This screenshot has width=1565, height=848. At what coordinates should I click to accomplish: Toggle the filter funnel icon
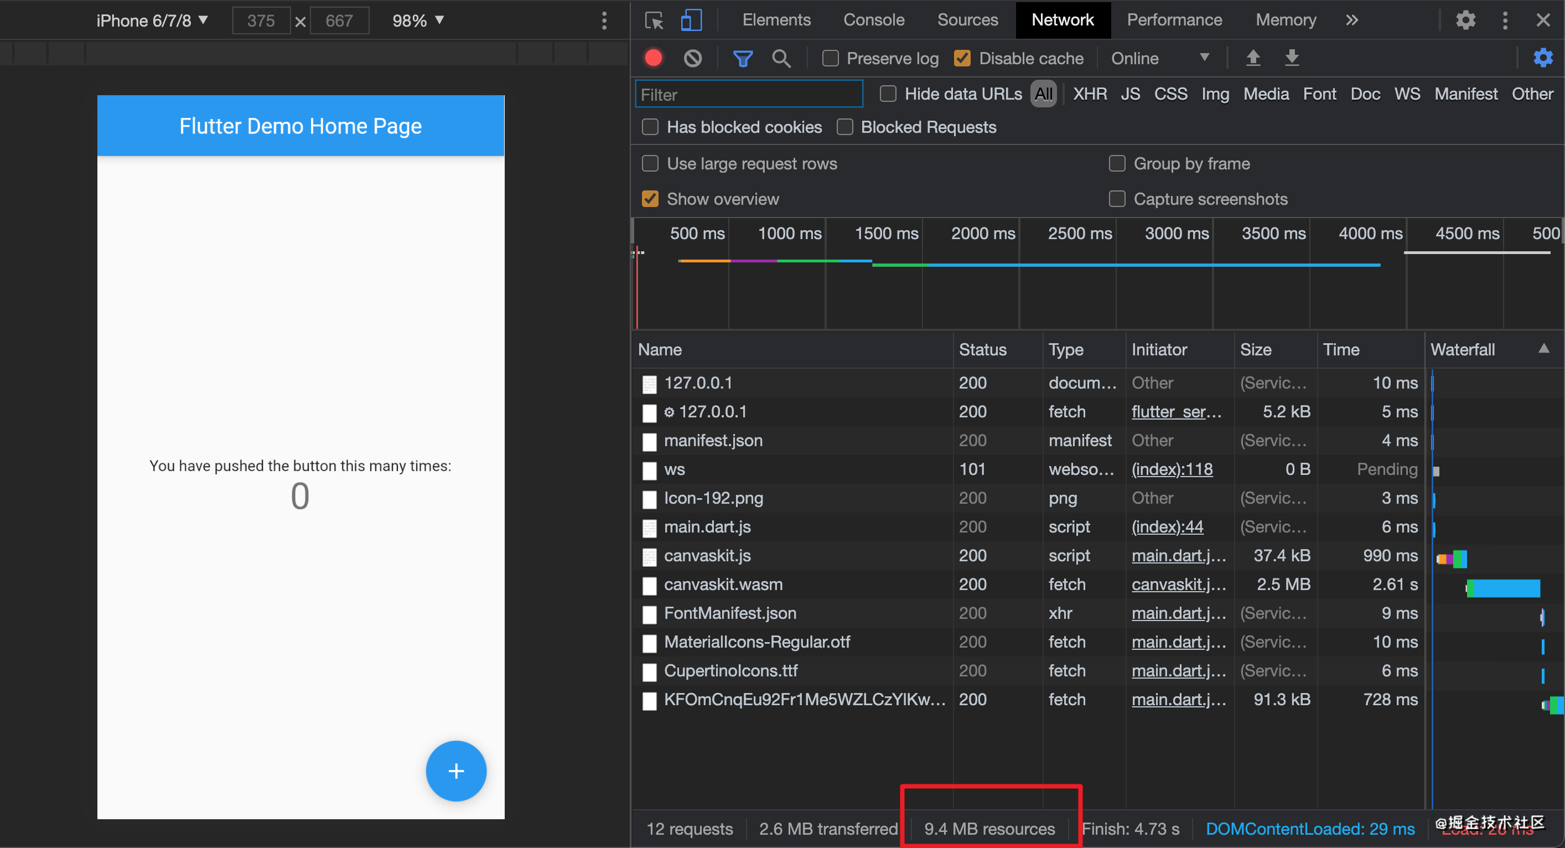click(743, 58)
